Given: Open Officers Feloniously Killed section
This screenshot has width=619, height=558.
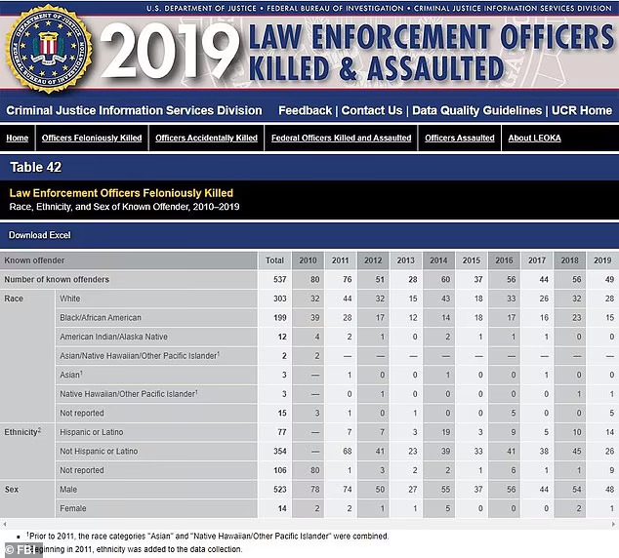Looking at the screenshot, I should click(x=92, y=138).
